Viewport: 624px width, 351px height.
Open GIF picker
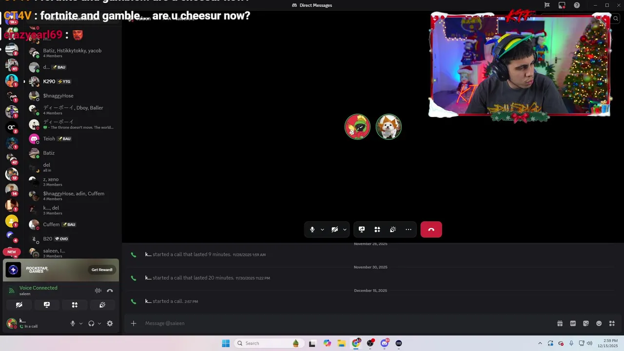coord(573,323)
